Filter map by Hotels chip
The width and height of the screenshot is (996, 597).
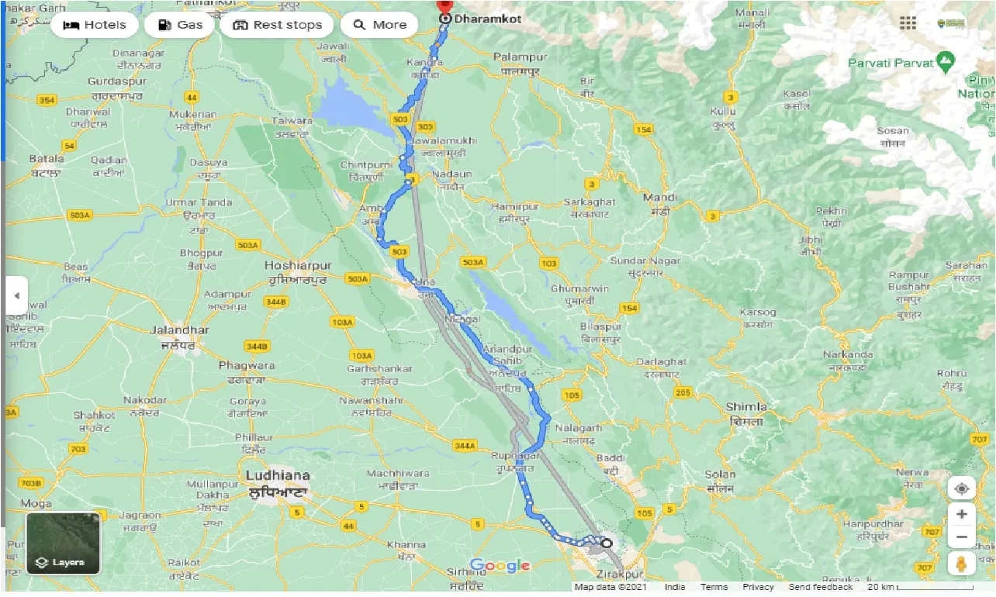click(x=94, y=25)
